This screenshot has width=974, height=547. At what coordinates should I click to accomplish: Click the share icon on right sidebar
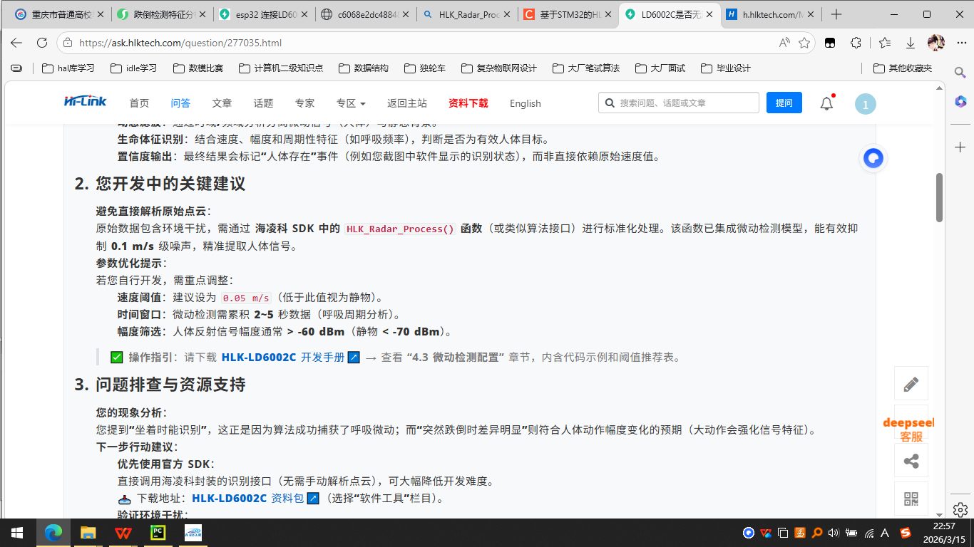(911, 461)
